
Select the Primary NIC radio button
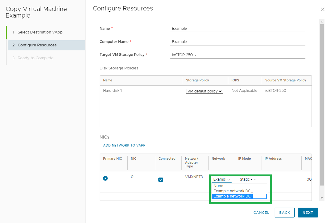(x=105, y=178)
